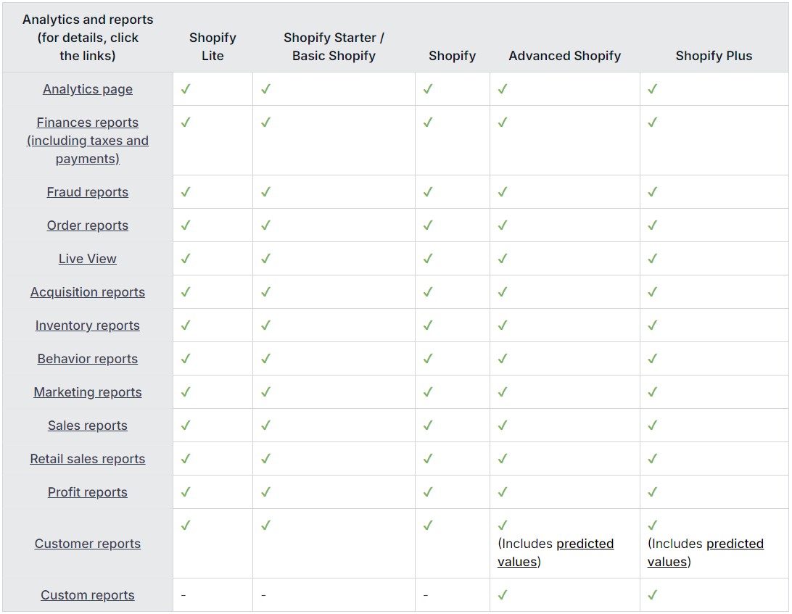Open predicted values link under Shopify Plus

click(706, 552)
